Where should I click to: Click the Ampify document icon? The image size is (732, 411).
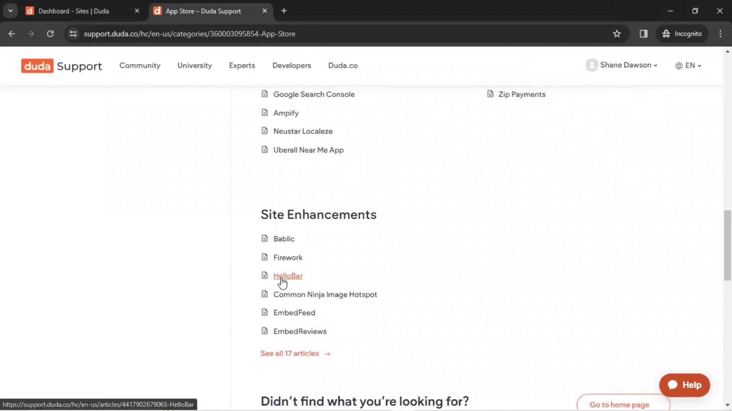point(265,112)
